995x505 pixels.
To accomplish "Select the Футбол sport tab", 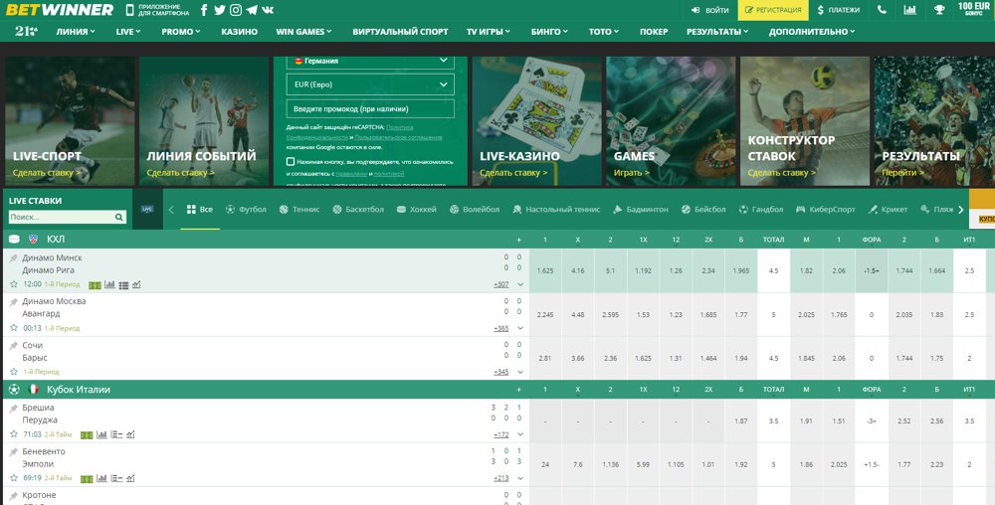I will tap(246, 209).
